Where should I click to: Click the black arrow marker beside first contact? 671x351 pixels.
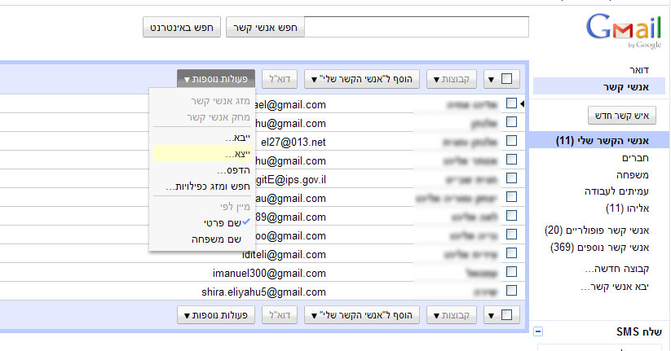point(522,103)
